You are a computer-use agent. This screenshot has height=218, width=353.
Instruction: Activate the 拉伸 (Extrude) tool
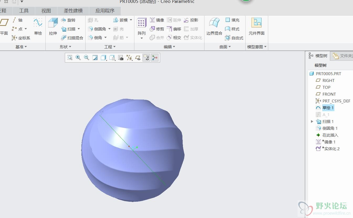point(53,27)
